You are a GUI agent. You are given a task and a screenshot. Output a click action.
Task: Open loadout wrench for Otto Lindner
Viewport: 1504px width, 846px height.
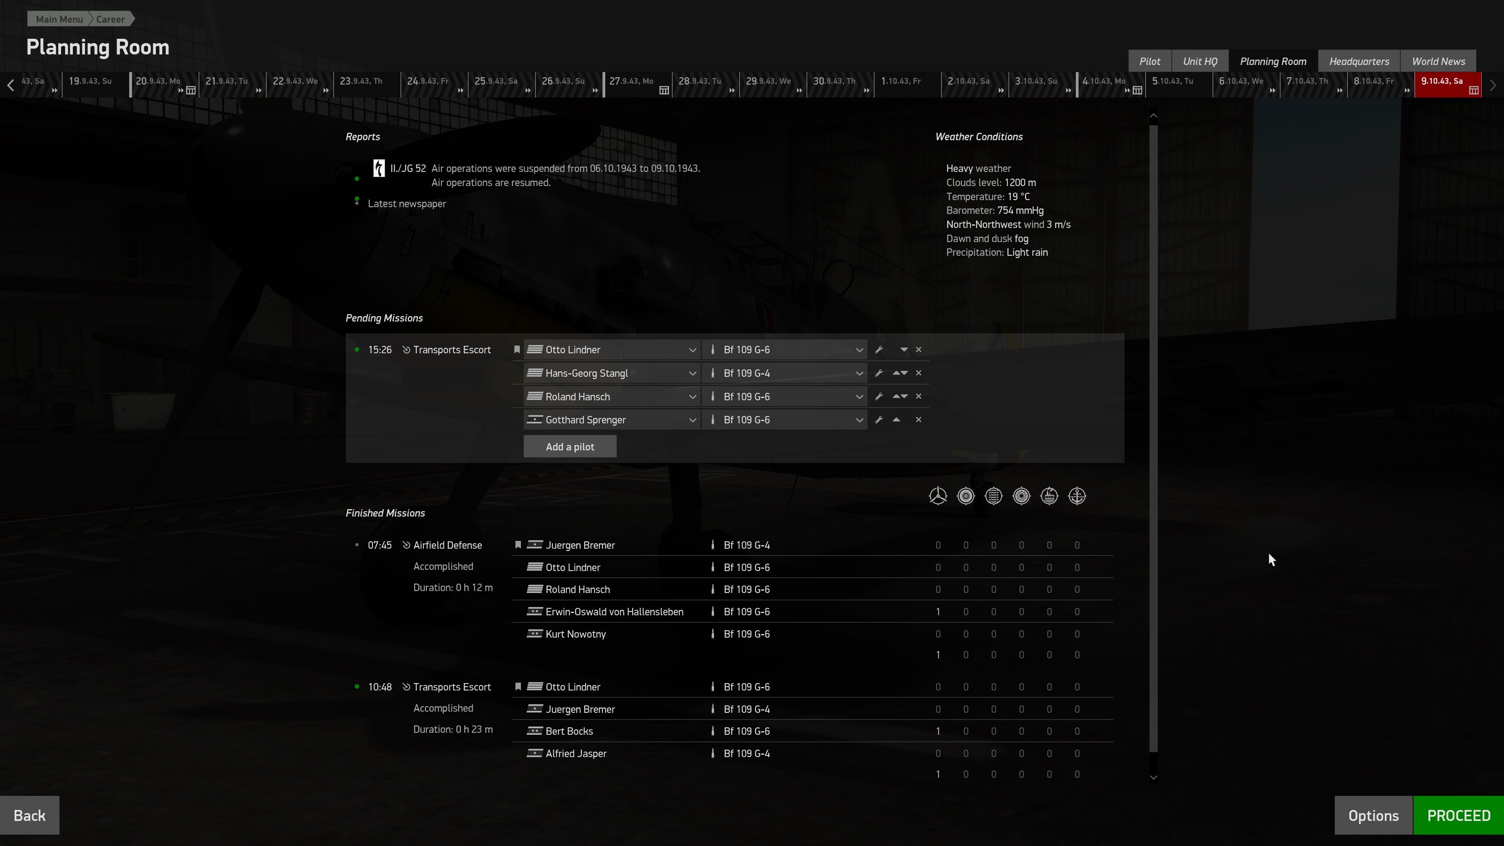tap(879, 350)
